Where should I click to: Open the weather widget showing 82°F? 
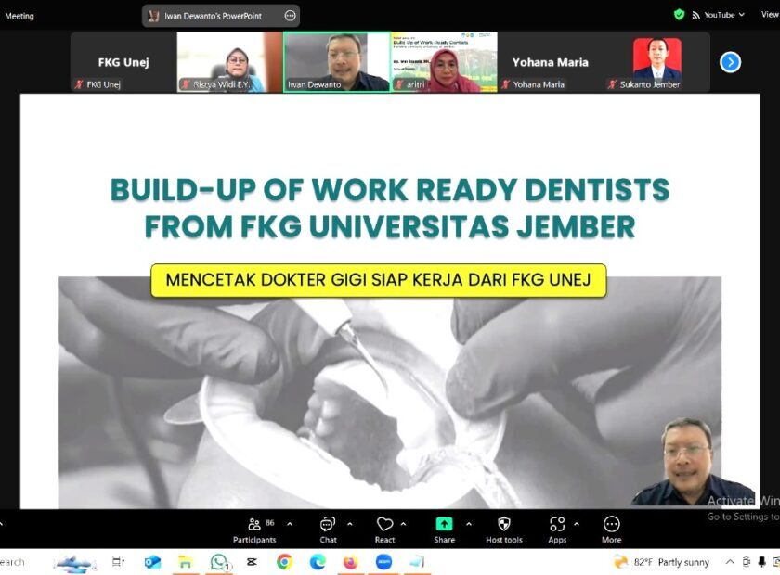(x=661, y=562)
